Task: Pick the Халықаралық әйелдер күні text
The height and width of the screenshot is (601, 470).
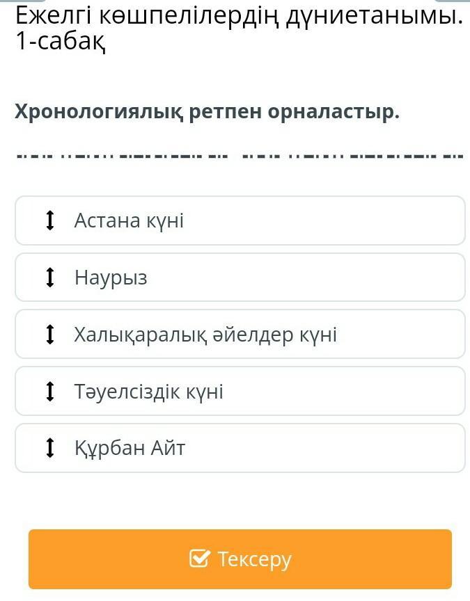Action: coord(205,335)
